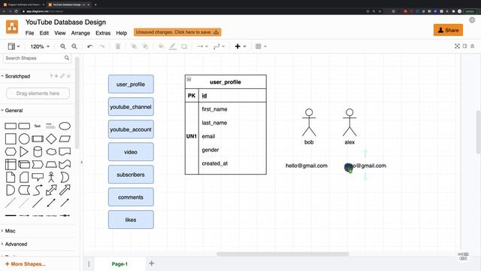Select the cylinder shape in General
The image size is (481, 271).
tap(38, 152)
